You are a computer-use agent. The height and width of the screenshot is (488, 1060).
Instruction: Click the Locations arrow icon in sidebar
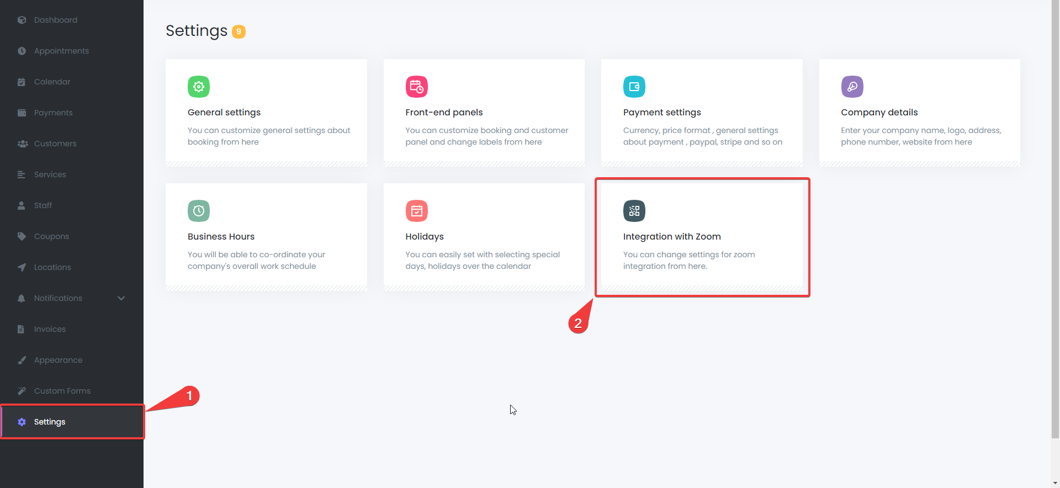22,267
